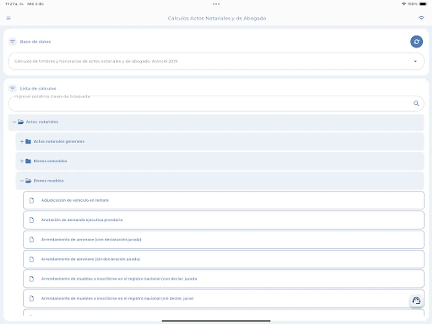Tap the filter icon beside Lista de cálculos
Screen dimensions: 432x324
tap(13, 88)
